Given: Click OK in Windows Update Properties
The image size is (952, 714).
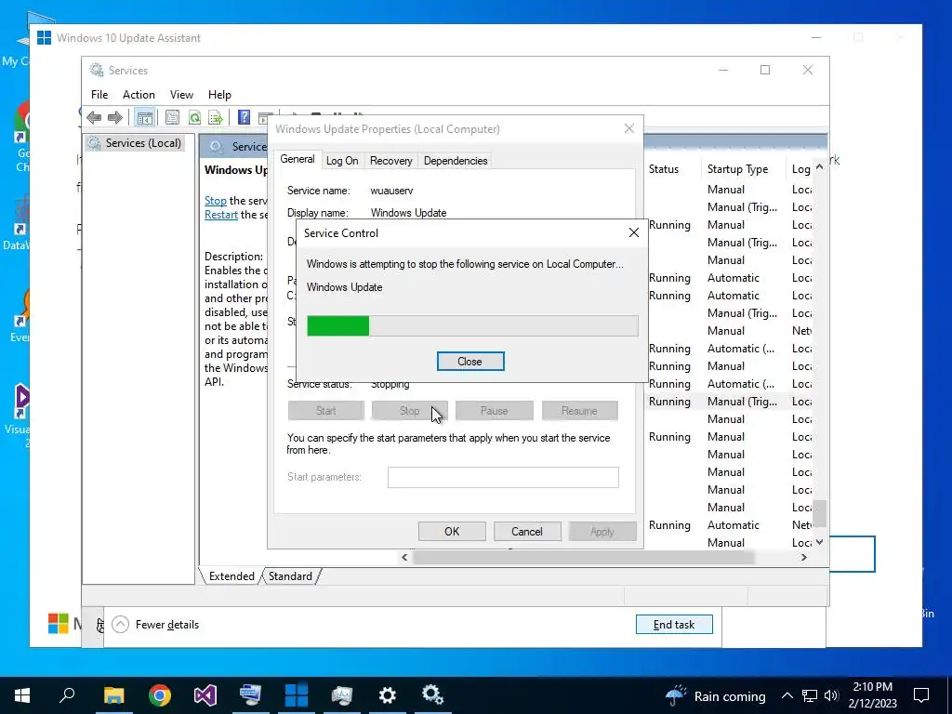Looking at the screenshot, I should (452, 531).
